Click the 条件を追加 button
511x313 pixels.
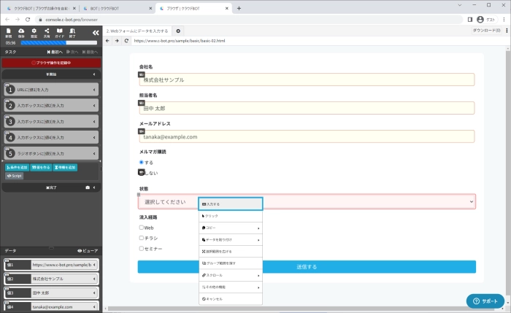(x=17, y=167)
